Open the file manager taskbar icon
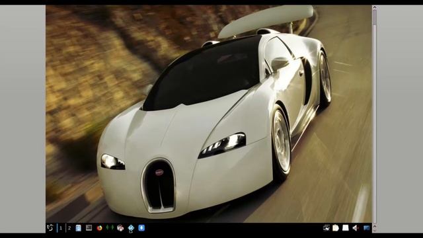Image resolution: width=423 pixels, height=238 pixels. click(78, 228)
